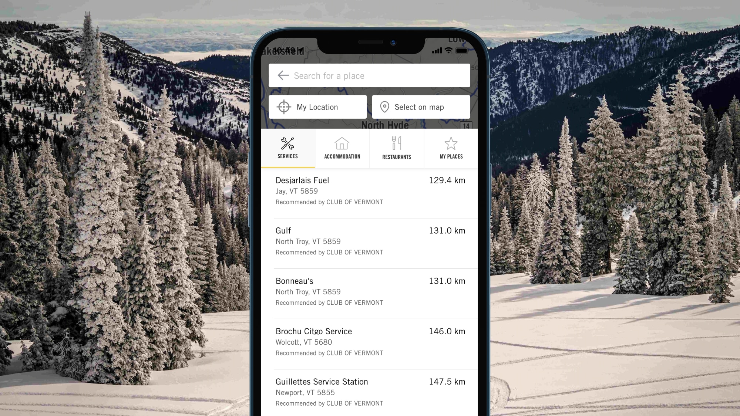Switch to the Restaurants tab

click(396, 147)
